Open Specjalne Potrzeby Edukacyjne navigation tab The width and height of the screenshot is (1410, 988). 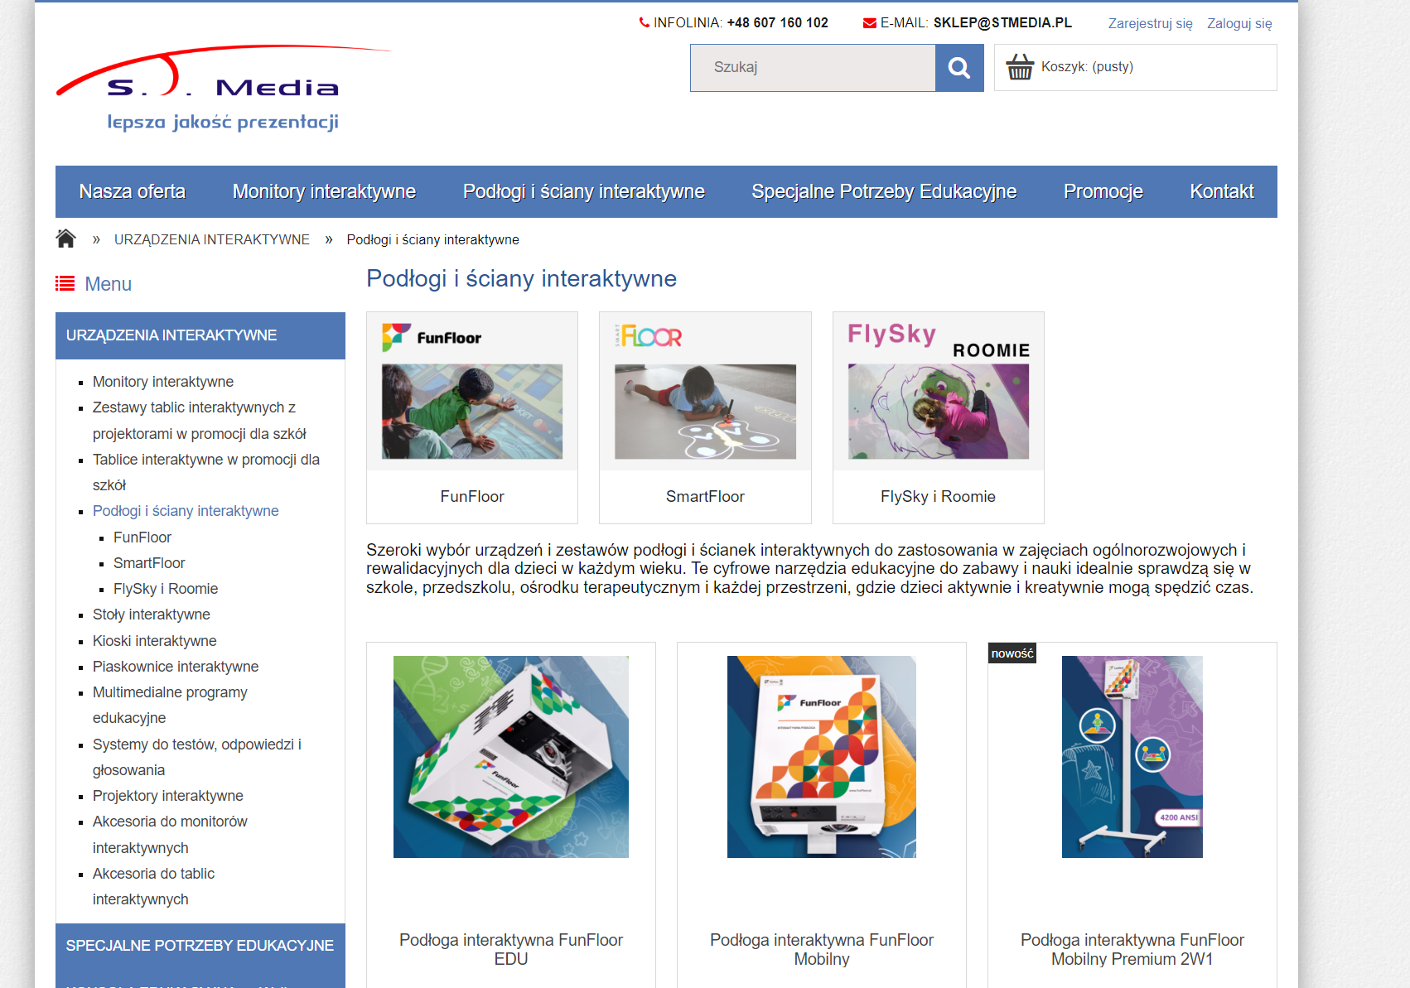pos(884,191)
